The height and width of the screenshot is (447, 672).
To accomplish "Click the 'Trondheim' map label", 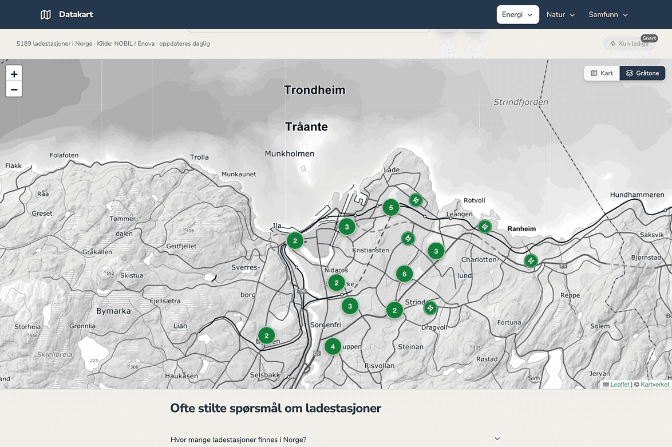I will [x=315, y=90].
